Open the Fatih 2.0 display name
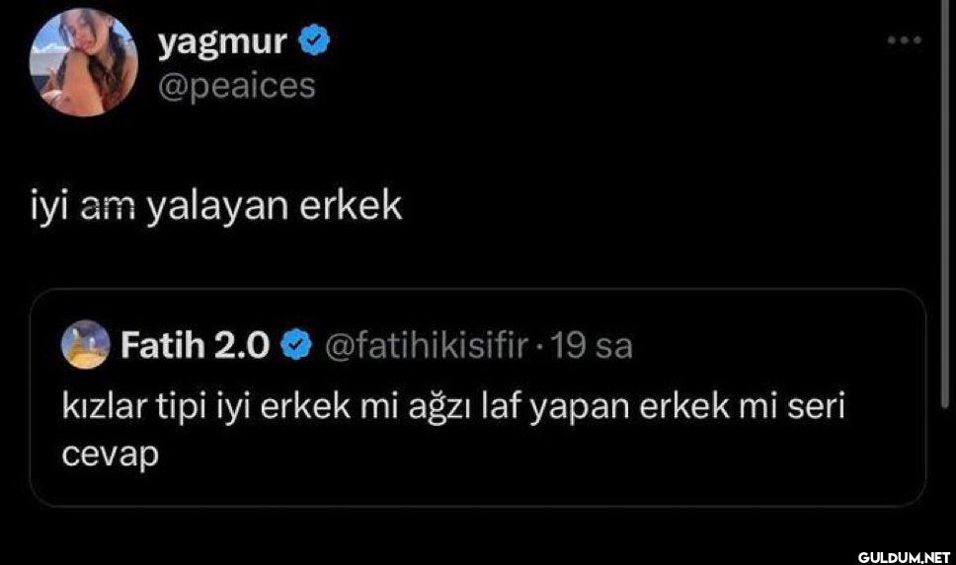The image size is (956, 565). pos(196,345)
